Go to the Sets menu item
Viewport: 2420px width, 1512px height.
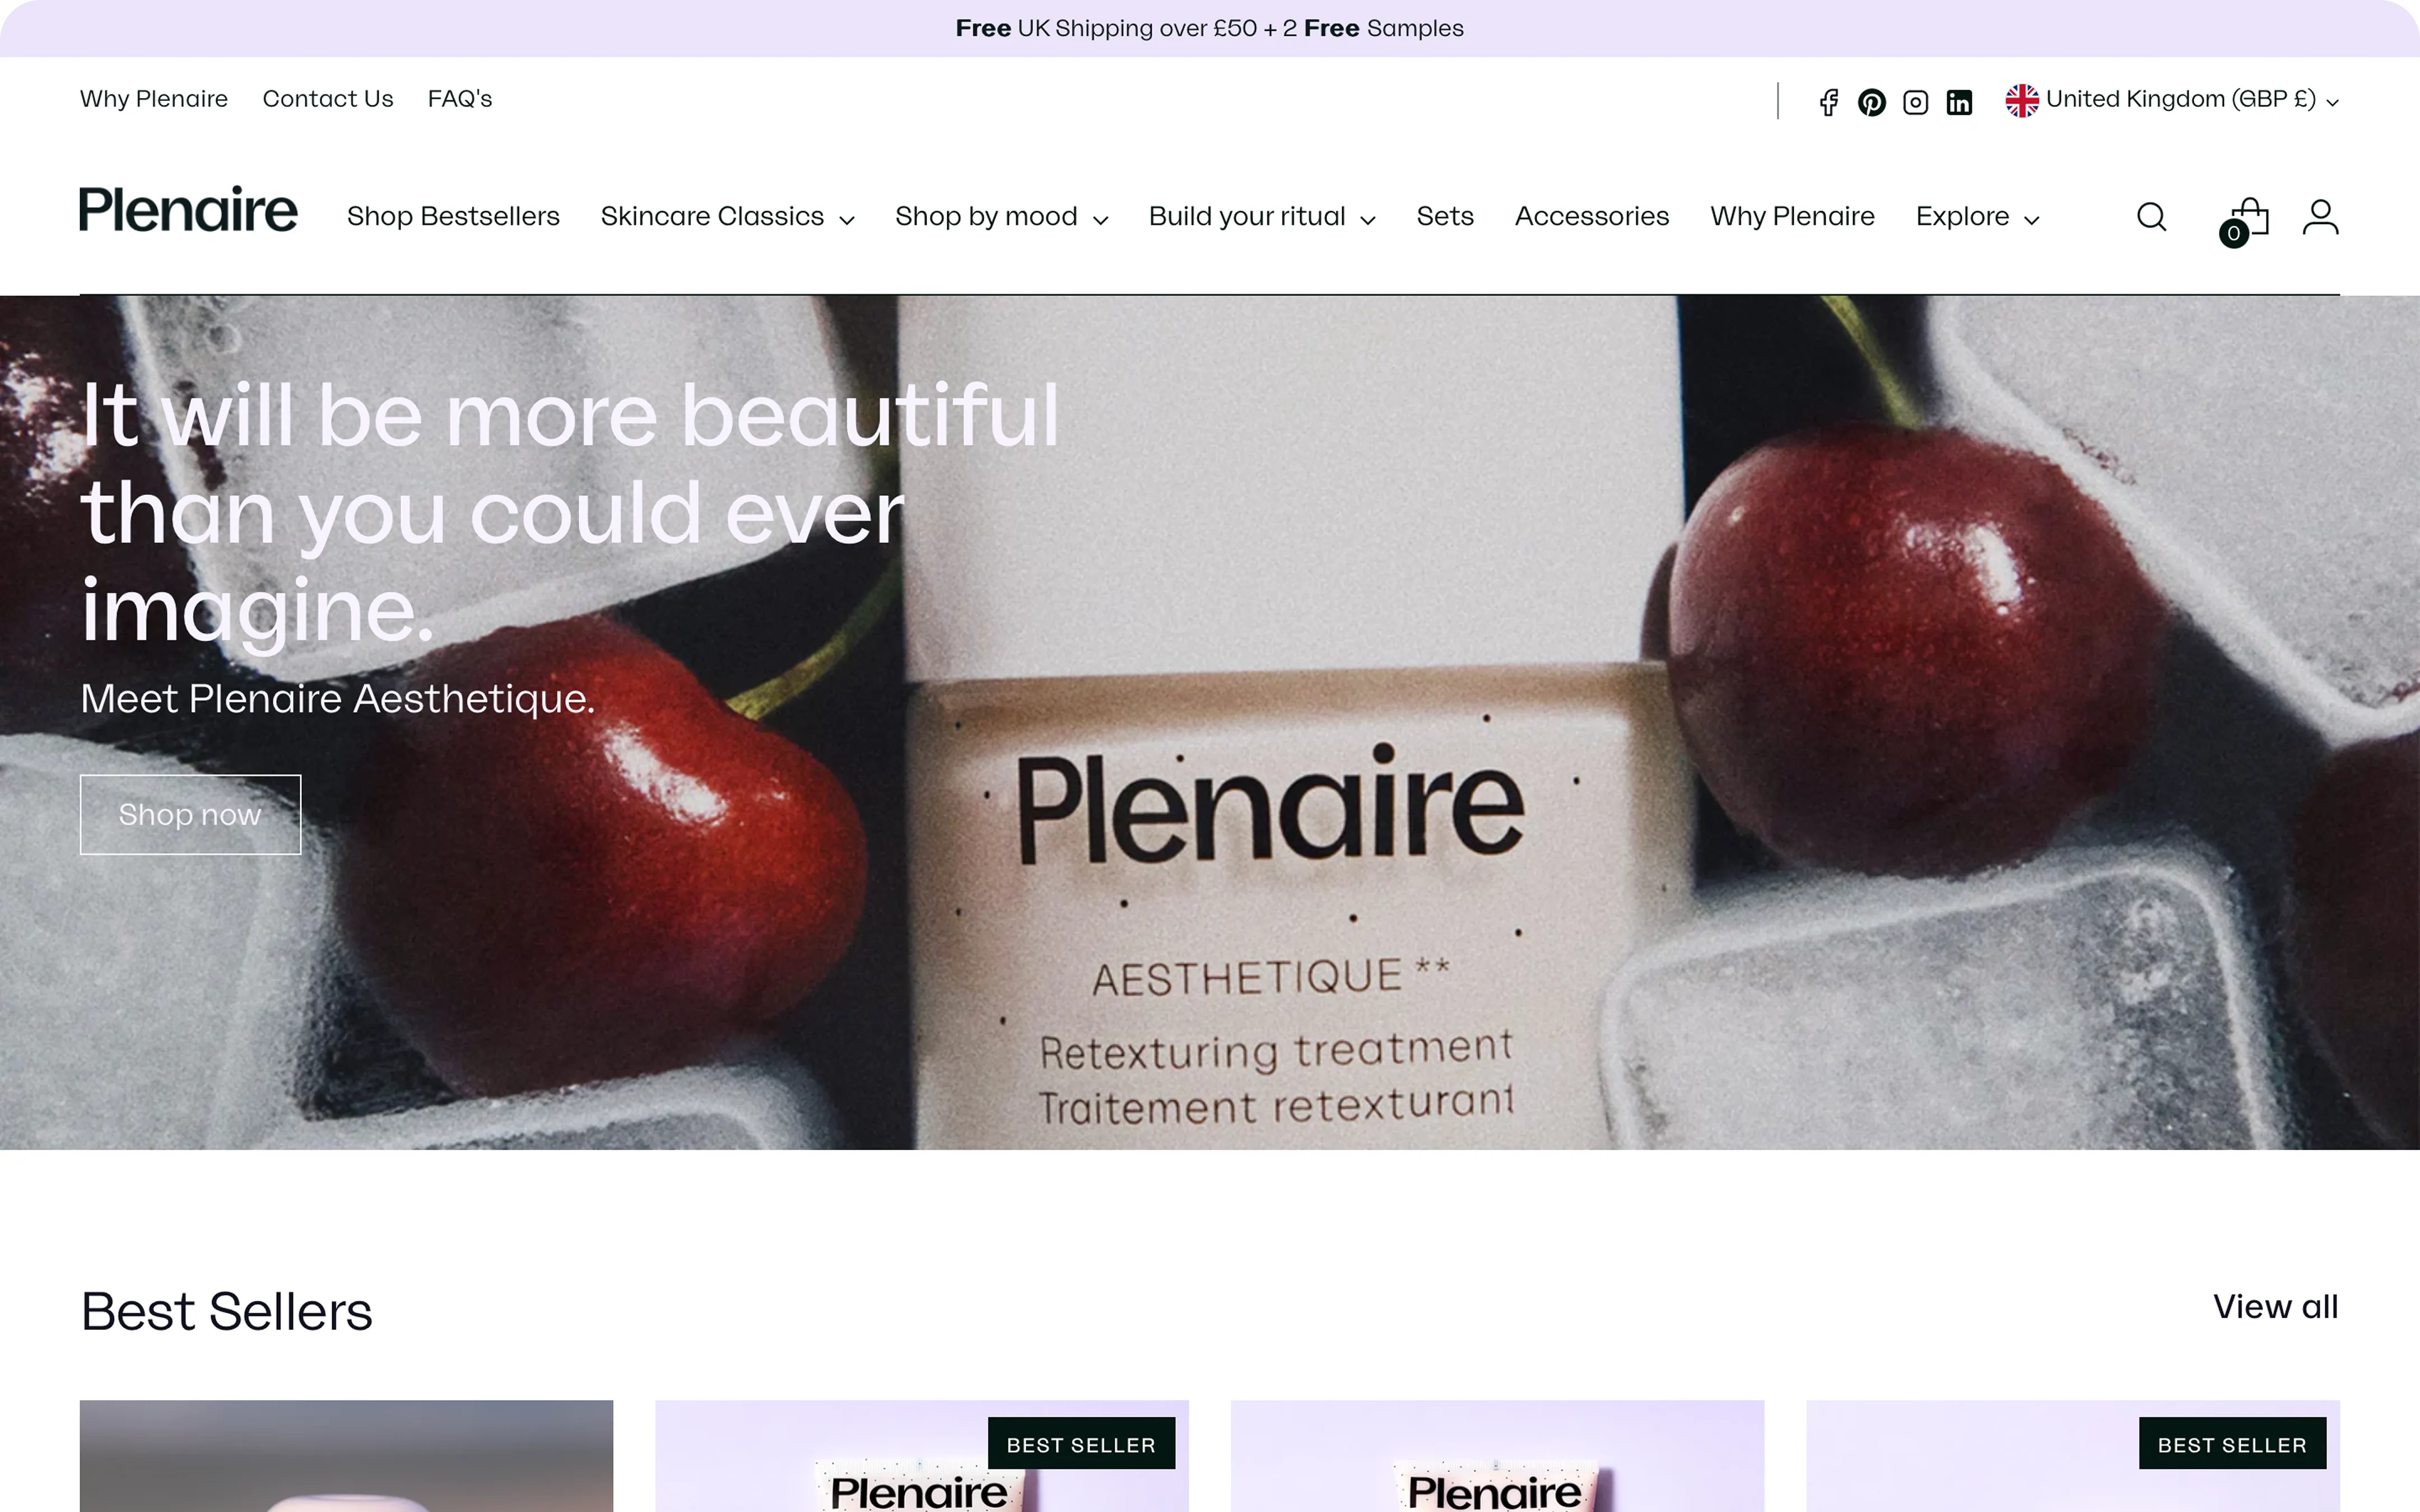(1445, 216)
